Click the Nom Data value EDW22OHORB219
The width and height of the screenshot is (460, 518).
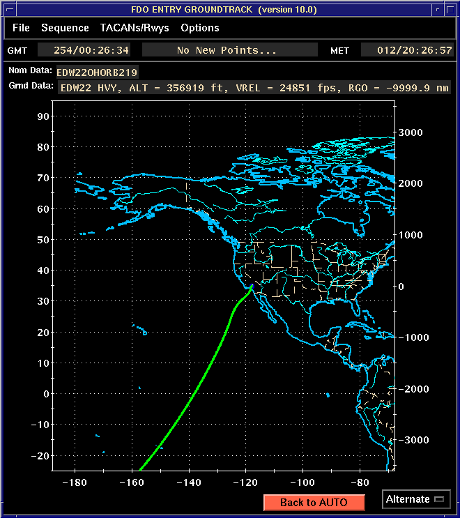tap(97, 73)
